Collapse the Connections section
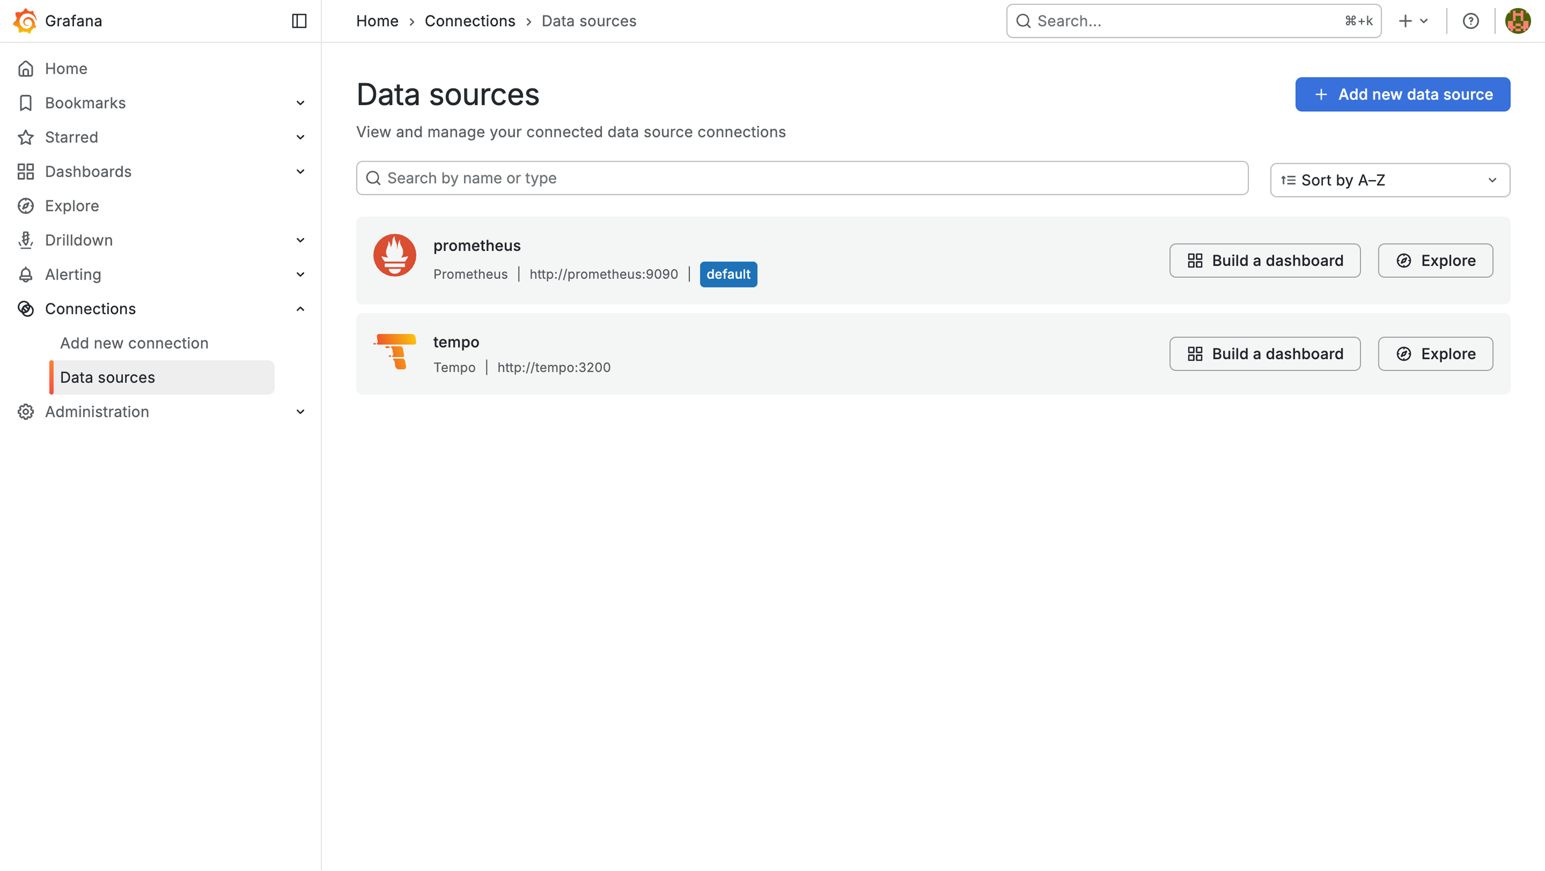This screenshot has height=871, width=1545. 300,308
